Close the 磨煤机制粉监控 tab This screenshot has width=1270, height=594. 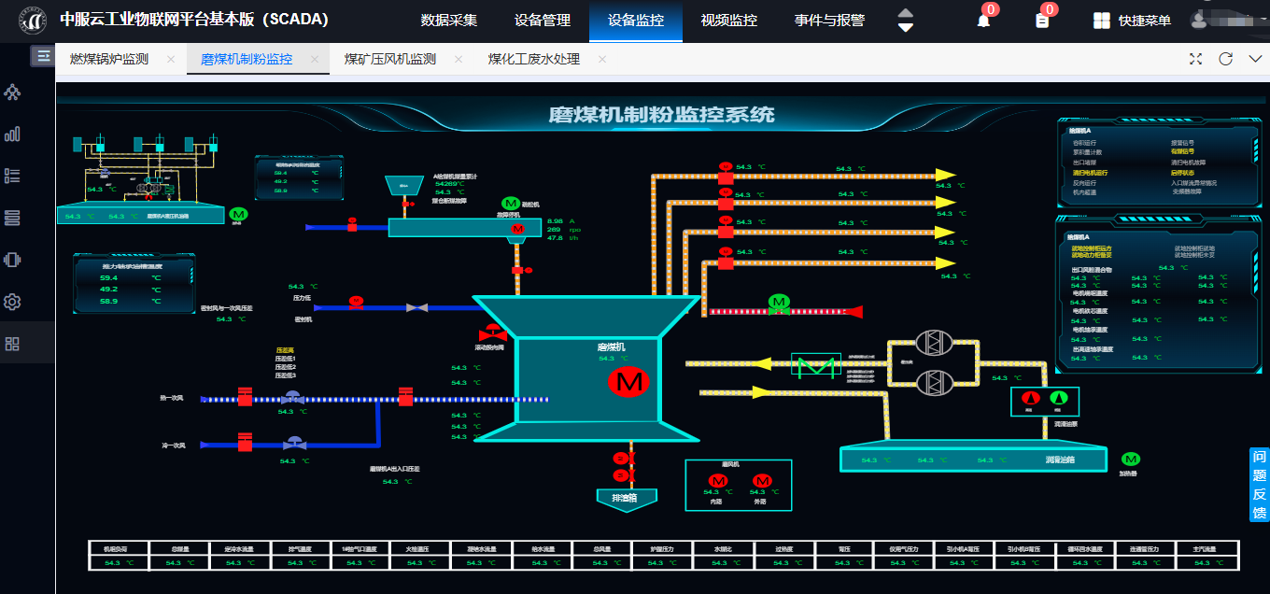[x=315, y=59]
